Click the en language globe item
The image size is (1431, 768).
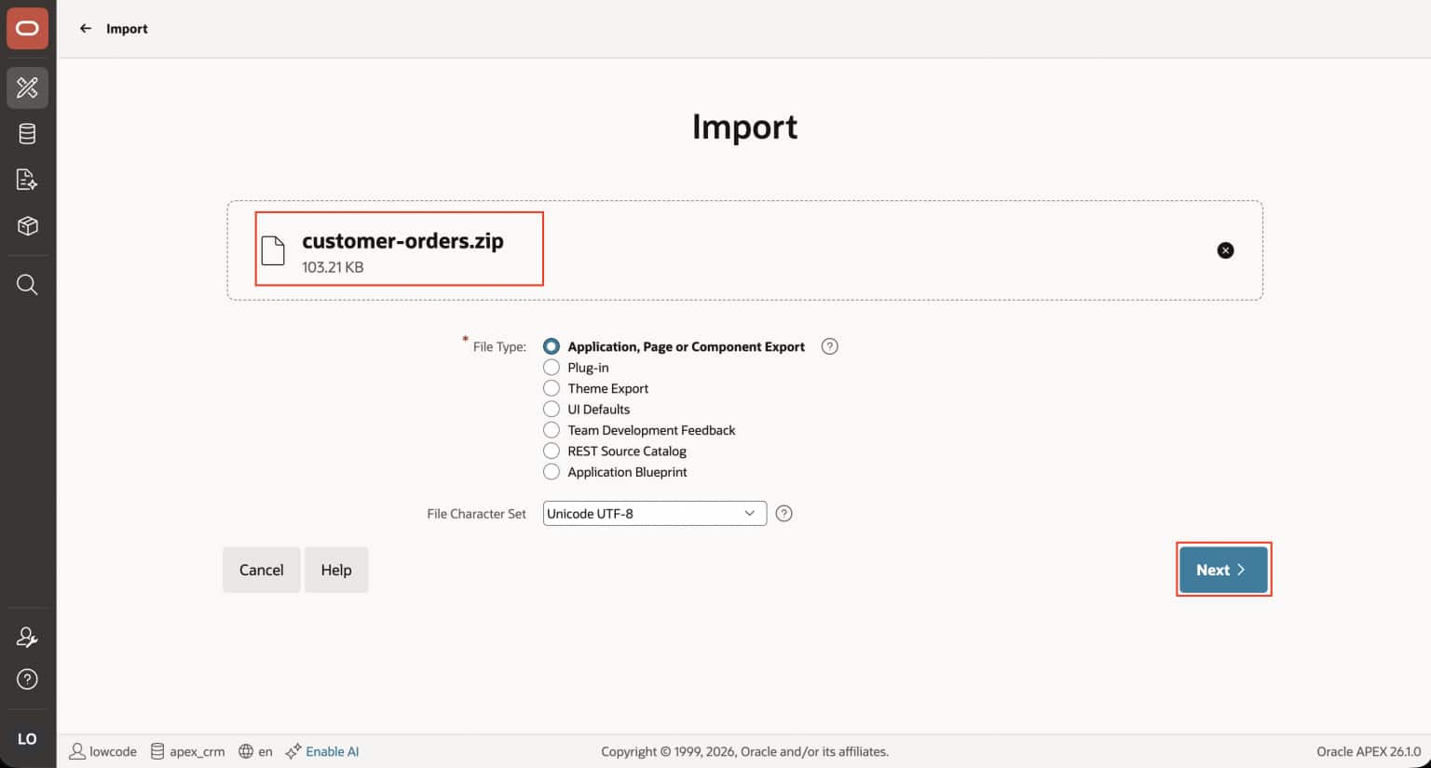coord(255,751)
